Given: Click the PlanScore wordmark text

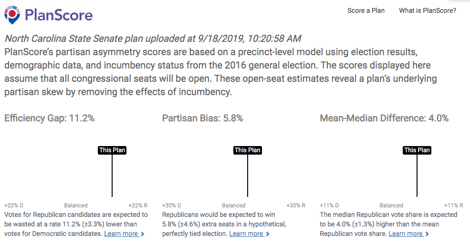Looking at the screenshot, I should [58, 15].
